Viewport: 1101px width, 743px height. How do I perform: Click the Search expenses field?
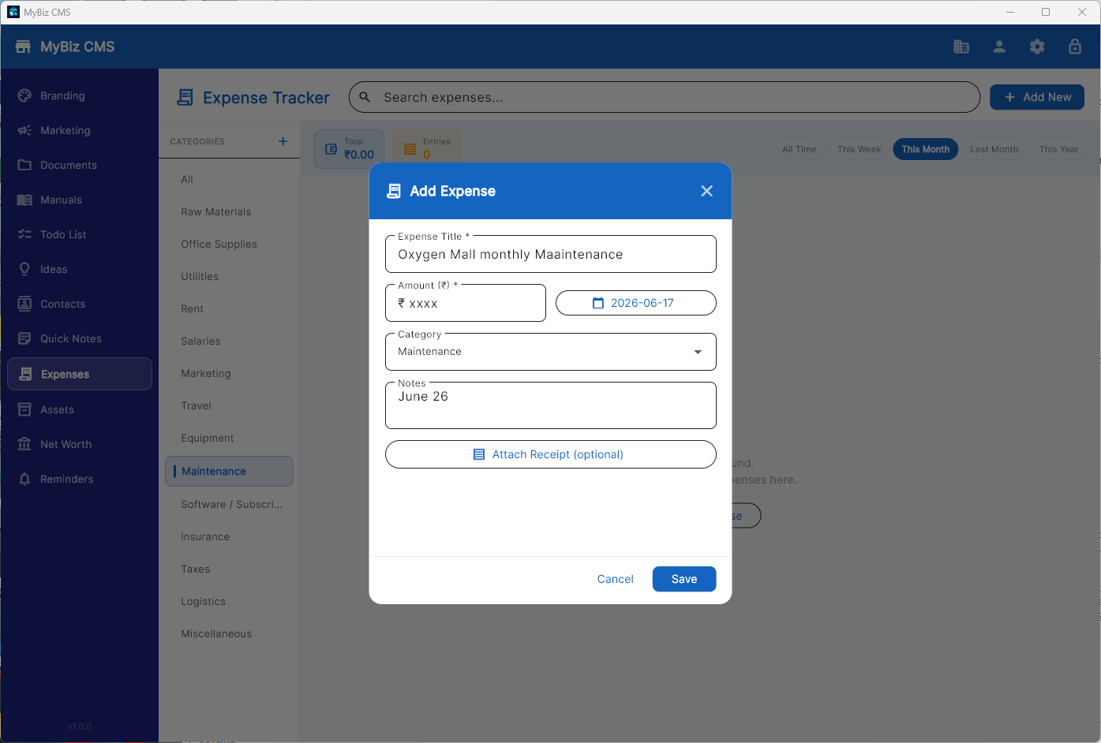665,97
